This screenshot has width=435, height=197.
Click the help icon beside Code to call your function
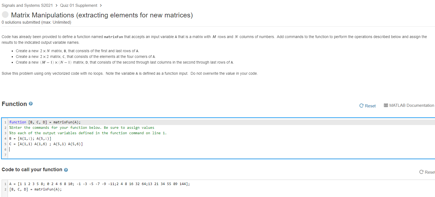click(66, 170)
